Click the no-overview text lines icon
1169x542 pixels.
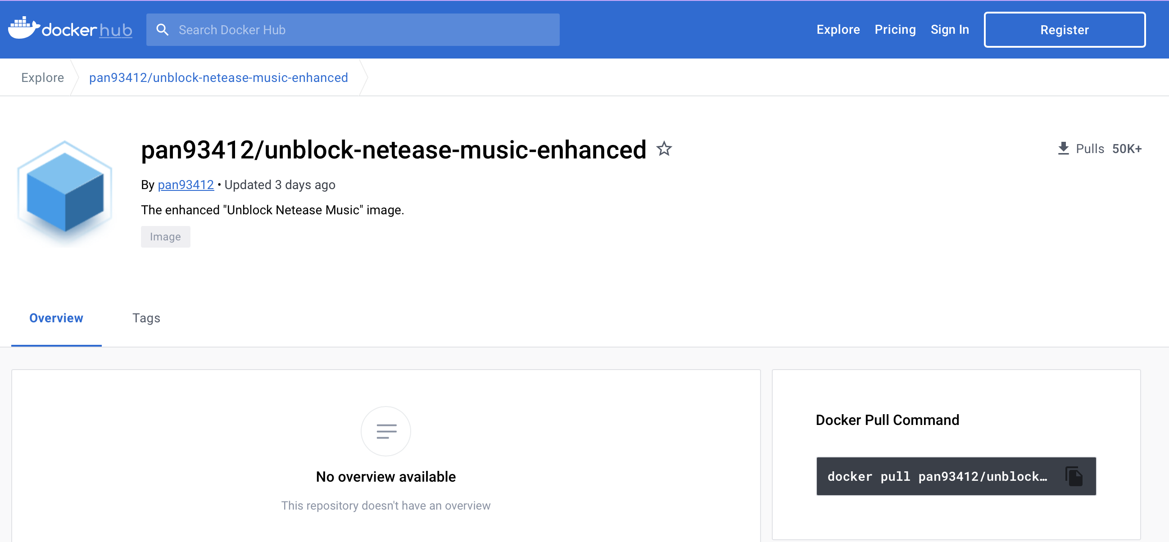pos(386,431)
